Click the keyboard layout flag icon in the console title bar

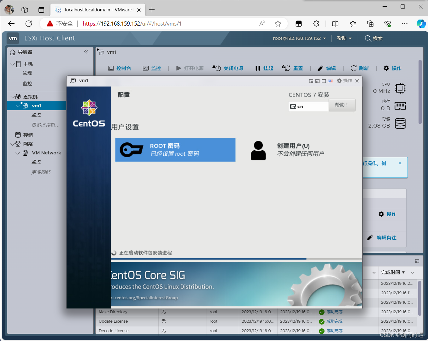pos(330,81)
